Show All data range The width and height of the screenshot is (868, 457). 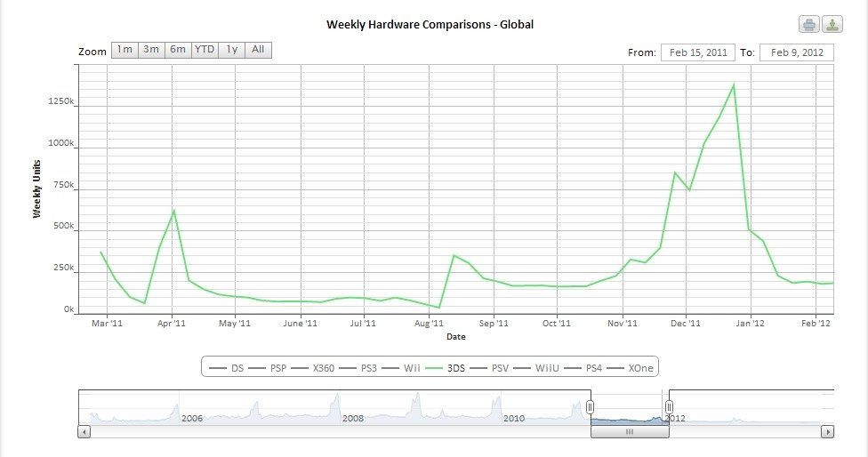258,50
